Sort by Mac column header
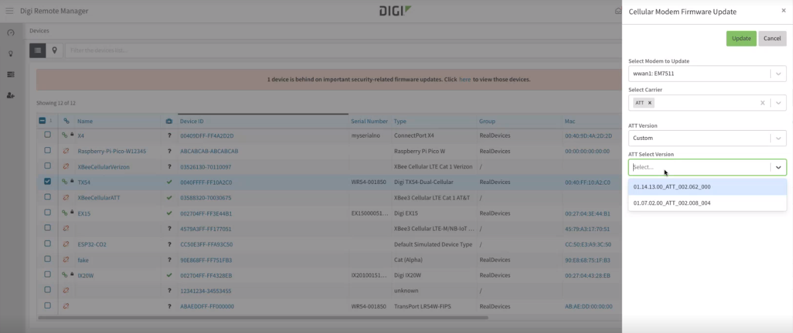 570,122
